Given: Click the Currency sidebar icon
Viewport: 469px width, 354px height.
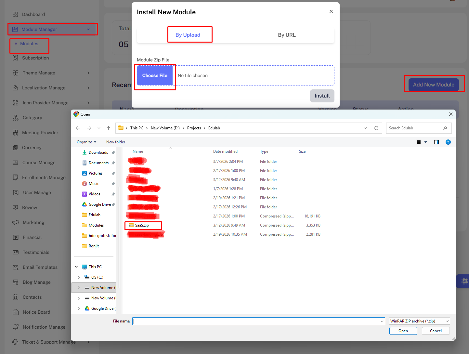Looking at the screenshot, I should pyautogui.click(x=16, y=148).
